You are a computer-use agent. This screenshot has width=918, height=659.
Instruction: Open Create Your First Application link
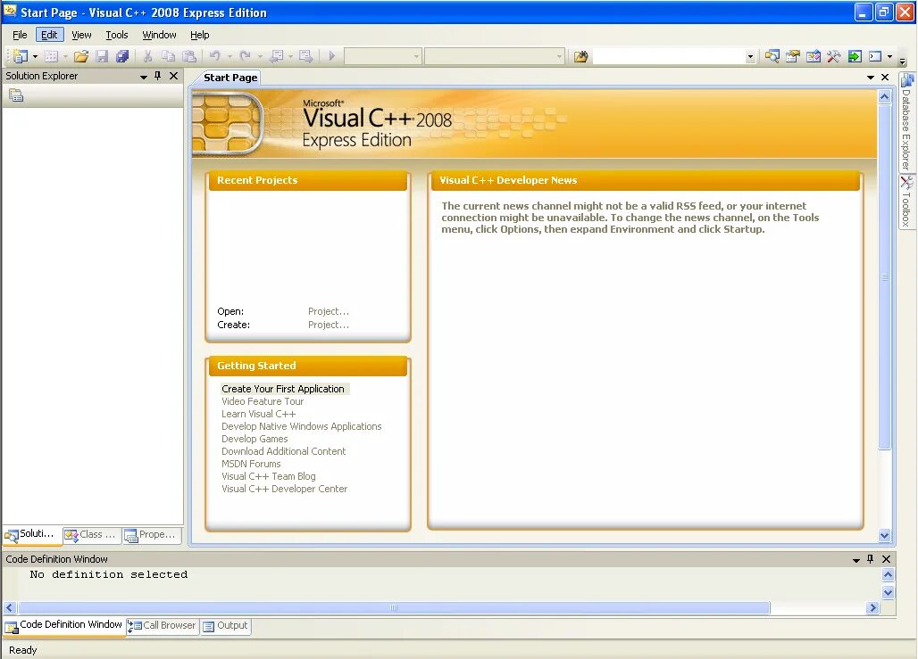pyautogui.click(x=283, y=389)
